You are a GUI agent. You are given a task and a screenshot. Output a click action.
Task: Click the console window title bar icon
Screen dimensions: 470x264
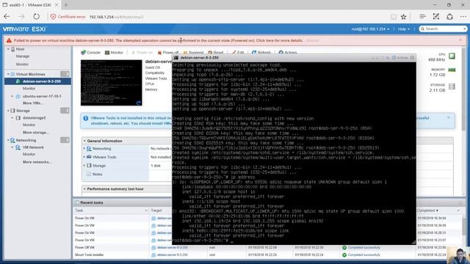(x=176, y=58)
